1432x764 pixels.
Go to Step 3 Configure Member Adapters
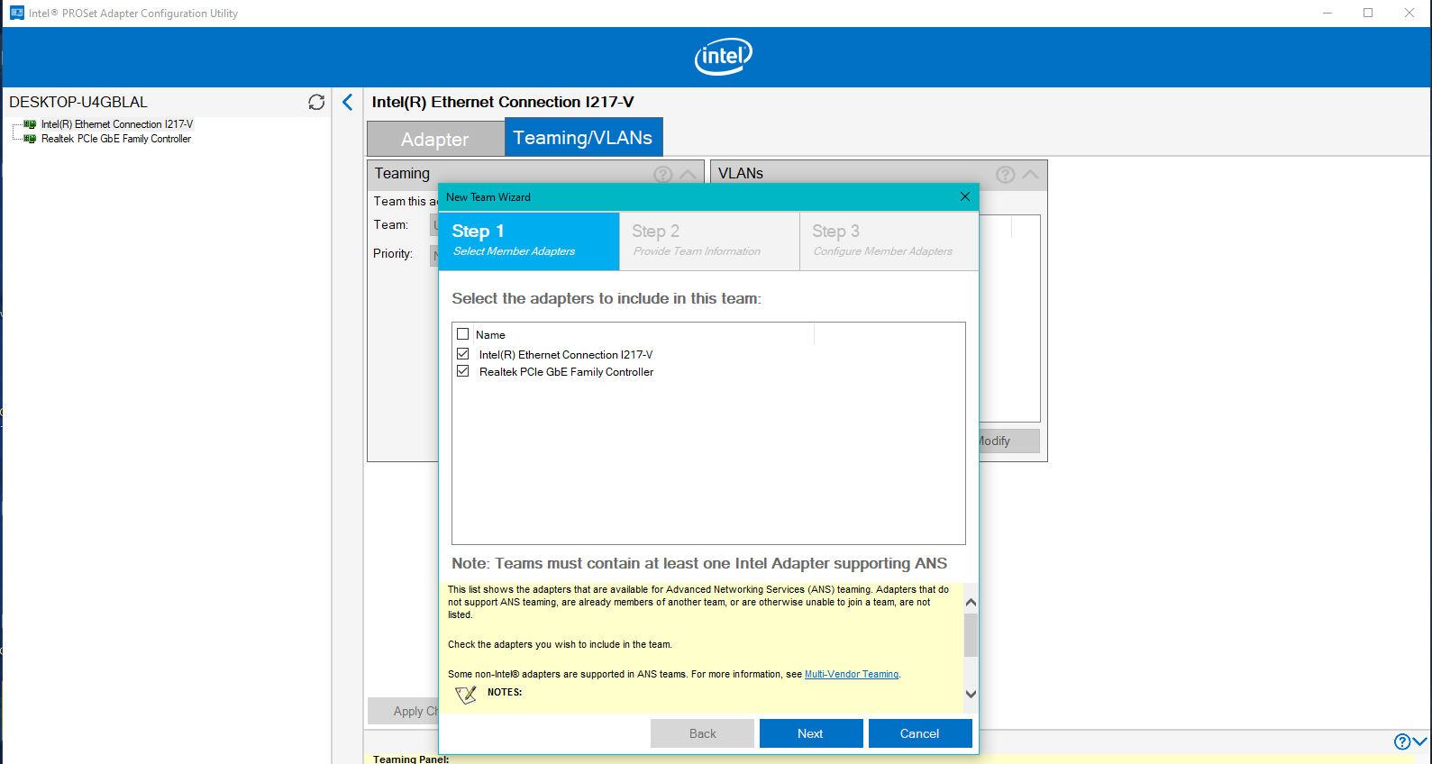click(889, 241)
